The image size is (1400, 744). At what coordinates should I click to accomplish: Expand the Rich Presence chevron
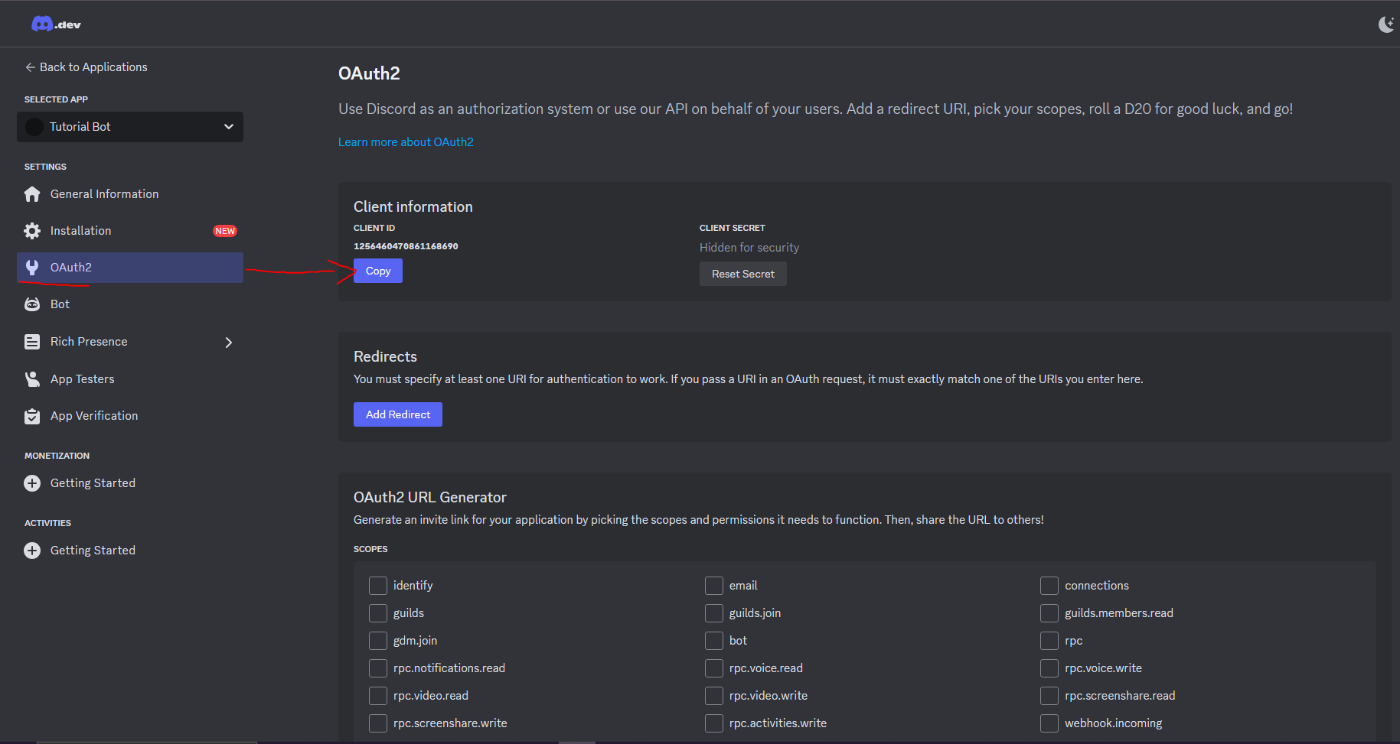coord(228,343)
